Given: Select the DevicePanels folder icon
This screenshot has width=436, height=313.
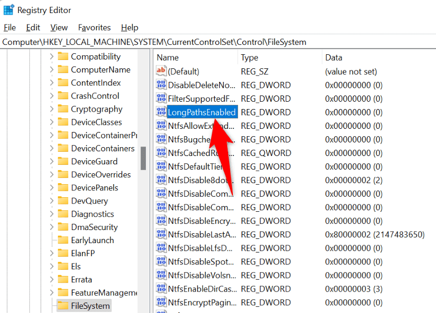Looking at the screenshot, I should pos(63,187).
